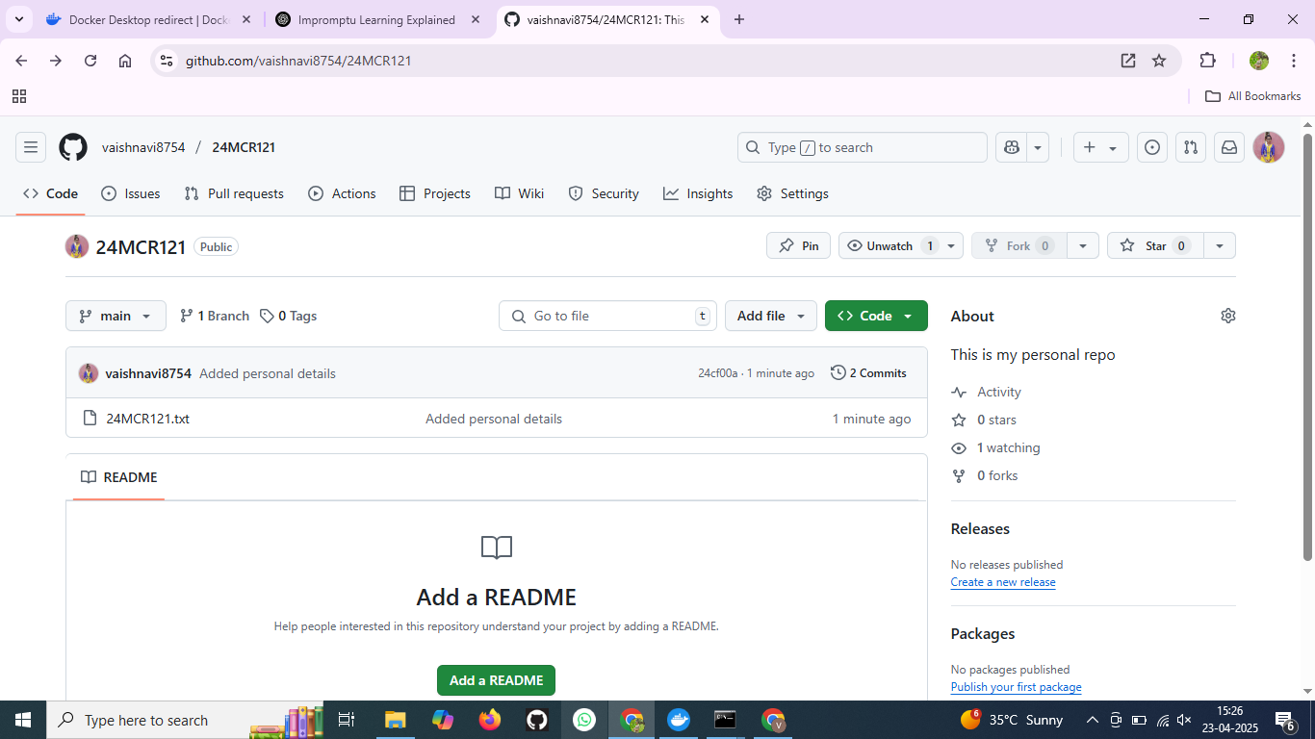This screenshot has height=739, width=1315.
Task: Open the green Code clone dropdown
Action: (x=876, y=316)
